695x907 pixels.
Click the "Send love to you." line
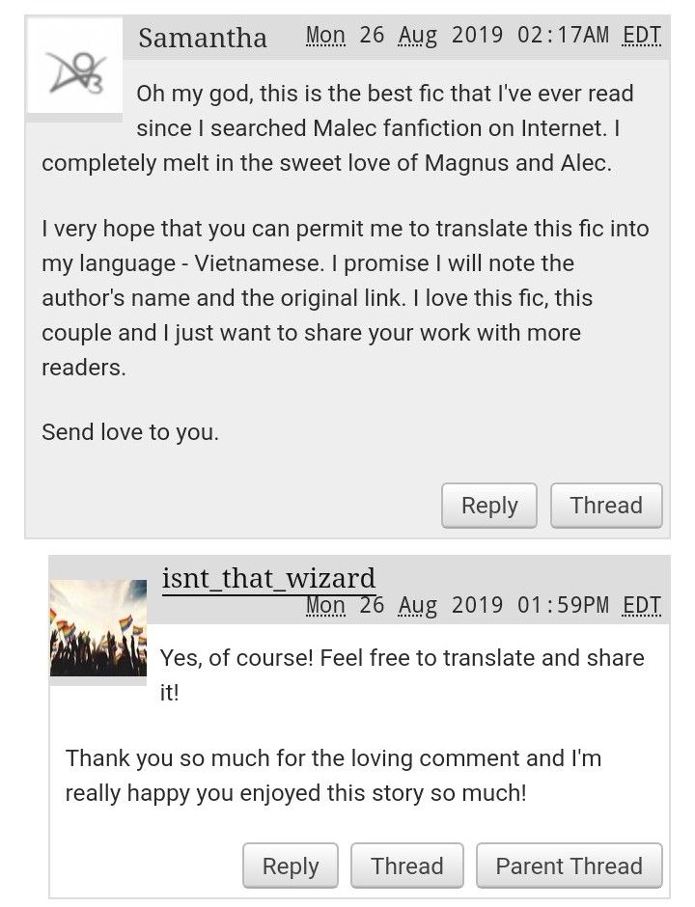point(130,431)
